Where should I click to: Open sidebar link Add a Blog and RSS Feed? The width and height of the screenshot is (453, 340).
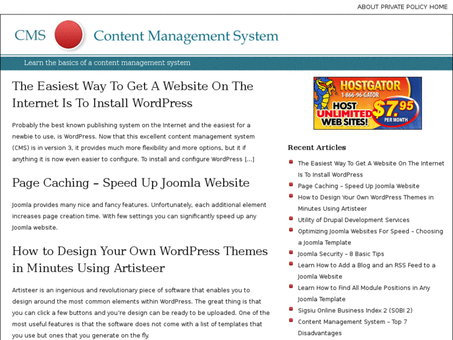[366, 271]
